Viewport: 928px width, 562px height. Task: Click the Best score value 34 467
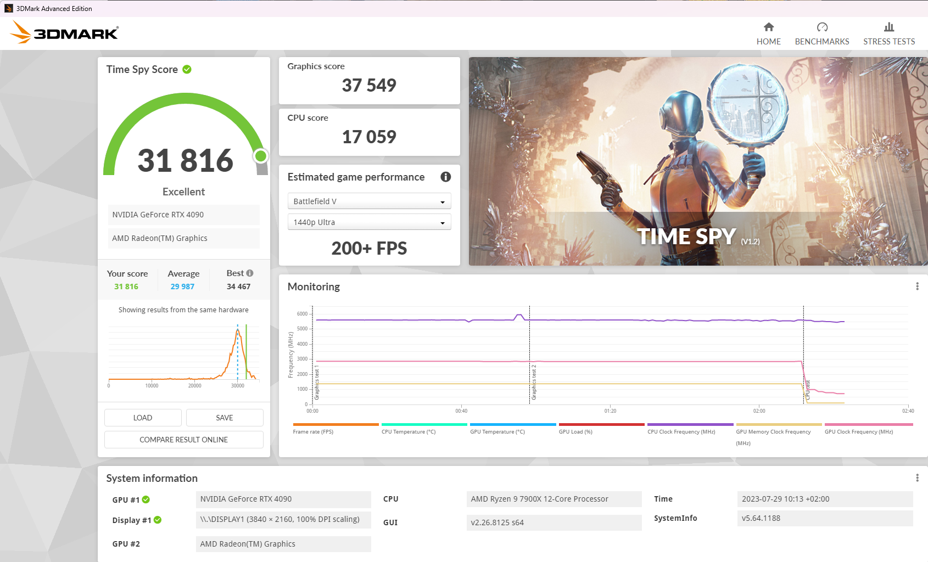coord(239,286)
